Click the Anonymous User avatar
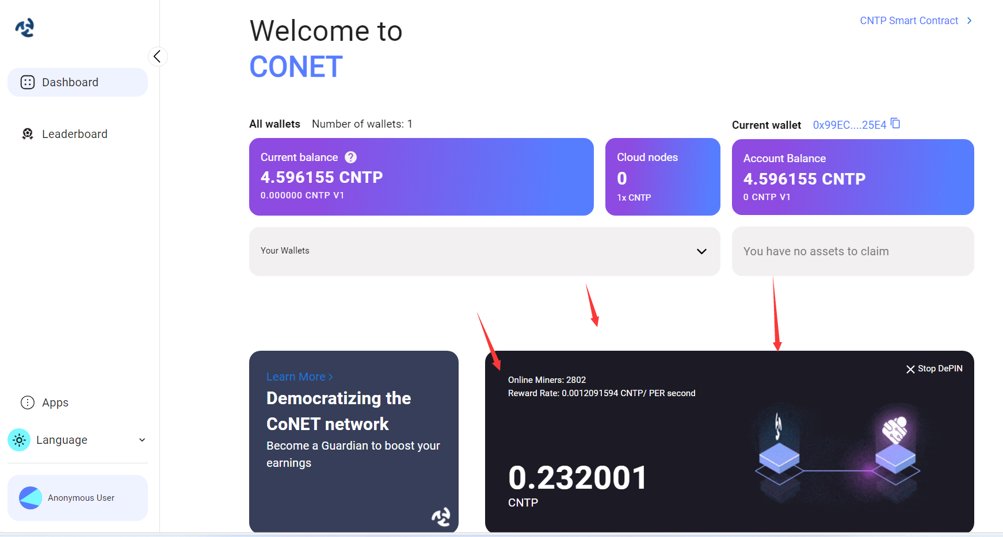This screenshot has width=1003, height=537. pos(30,498)
